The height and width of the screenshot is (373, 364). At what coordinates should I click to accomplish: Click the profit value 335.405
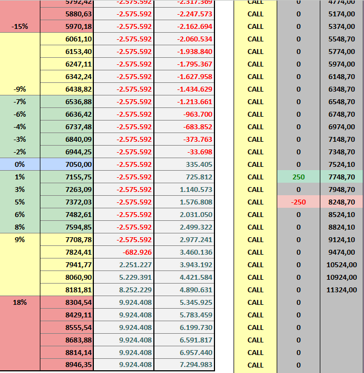click(x=184, y=164)
